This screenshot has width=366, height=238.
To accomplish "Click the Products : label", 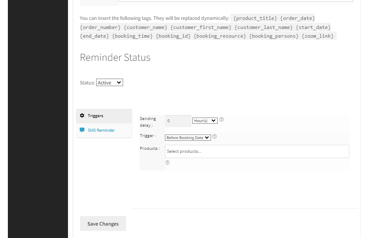I will click(x=150, y=148).
